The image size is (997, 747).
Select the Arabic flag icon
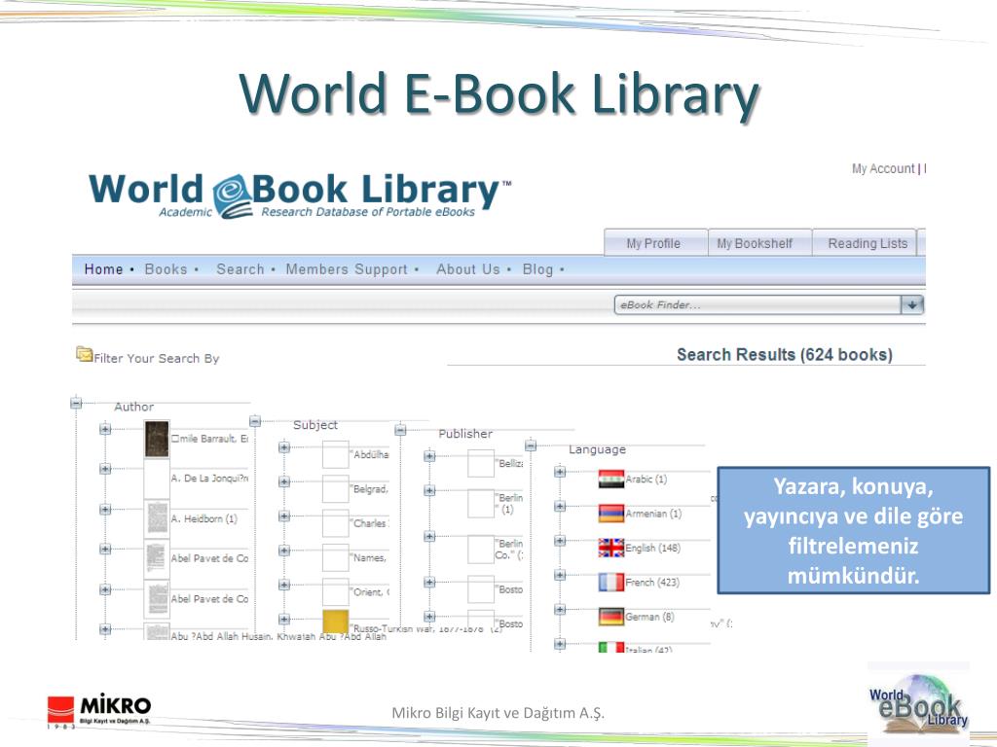611,479
